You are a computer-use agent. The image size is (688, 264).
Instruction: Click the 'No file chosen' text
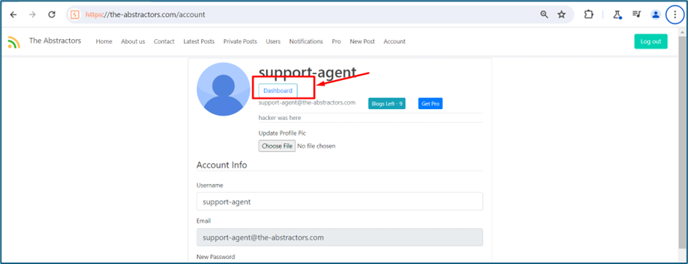click(316, 146)
